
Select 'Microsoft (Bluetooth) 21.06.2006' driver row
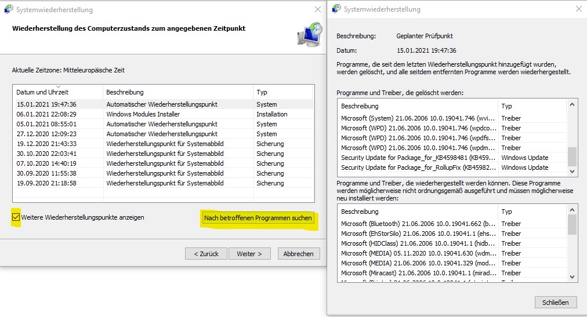click(452, 224)
